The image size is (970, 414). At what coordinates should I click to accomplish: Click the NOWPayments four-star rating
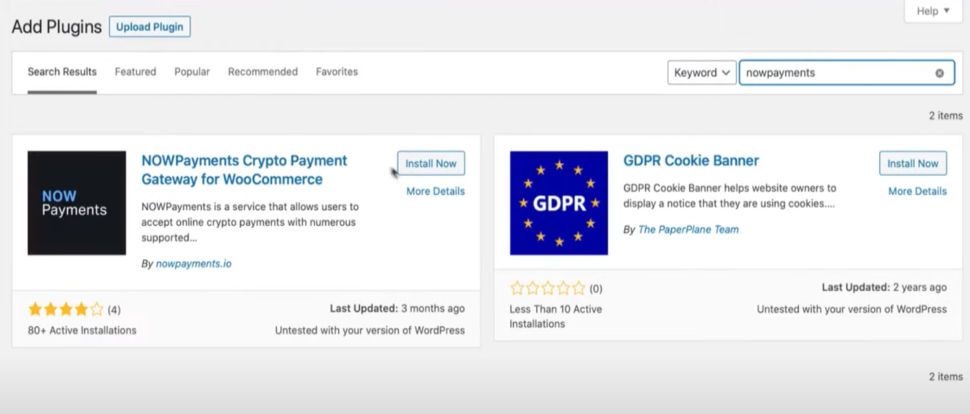click(65, 310)
